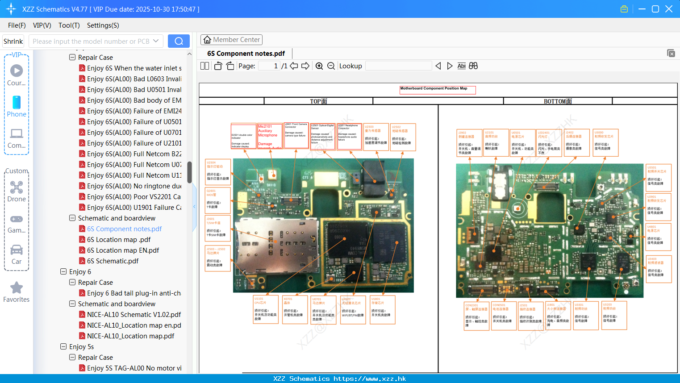Click the Shrink button

tap(13, 41)
